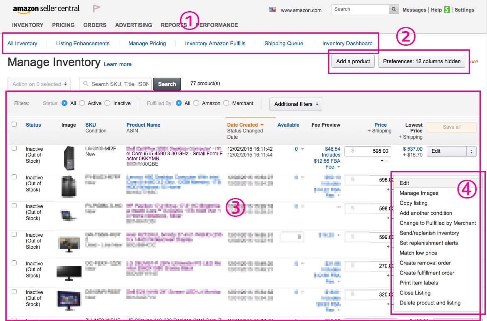Click the gray flag icon

point(96,9)
